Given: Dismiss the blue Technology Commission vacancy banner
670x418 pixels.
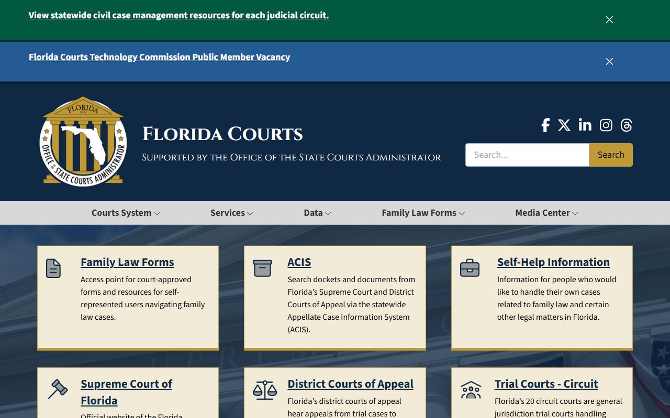Looking at the screenshot, I should click(x=609, y=62).
